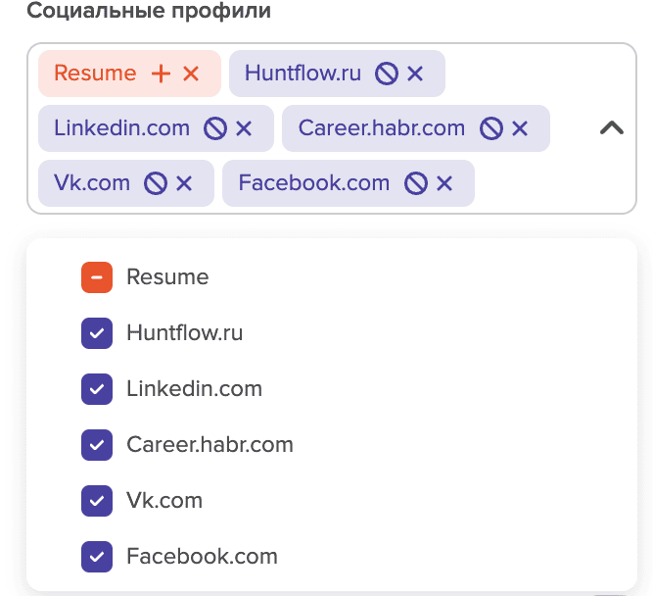
Task: Remove the Resume tag with its X
Action: coord(191,74)
